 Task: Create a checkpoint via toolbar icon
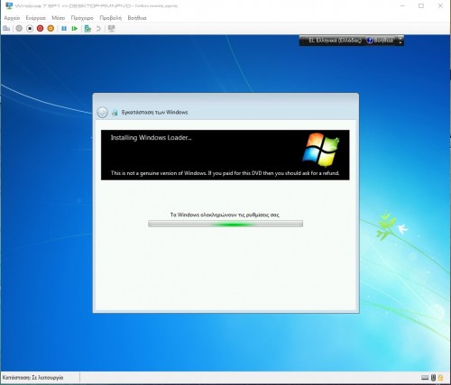[87, 29]
